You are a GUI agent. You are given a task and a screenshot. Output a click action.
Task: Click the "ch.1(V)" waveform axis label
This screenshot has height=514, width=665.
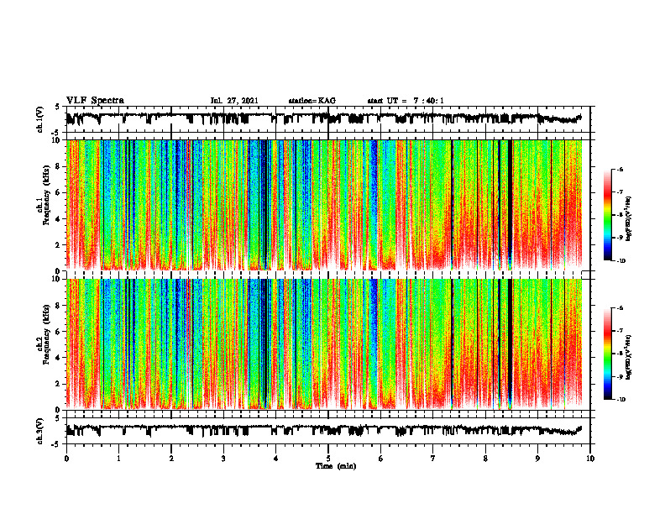point(40,119)
